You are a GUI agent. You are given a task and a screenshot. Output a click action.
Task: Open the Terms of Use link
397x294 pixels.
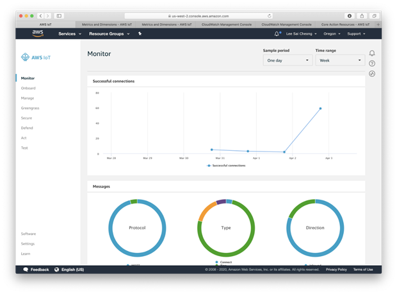[x=363, y=270]
